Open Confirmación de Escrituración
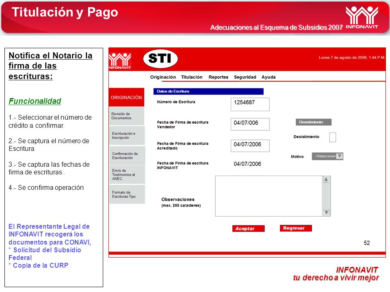Viewport: 390px width, 292px height. pos(127,156)
